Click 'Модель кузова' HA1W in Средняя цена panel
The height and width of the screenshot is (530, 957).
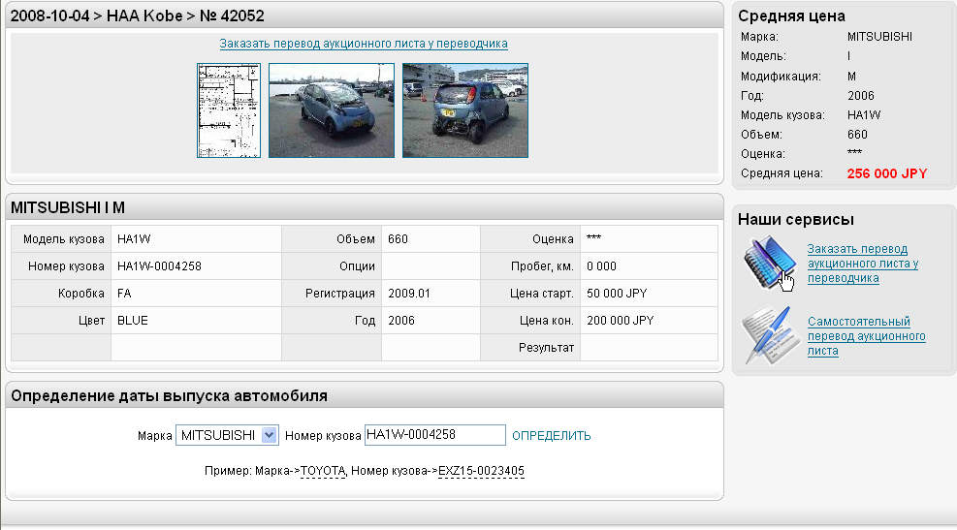(864, 114)
